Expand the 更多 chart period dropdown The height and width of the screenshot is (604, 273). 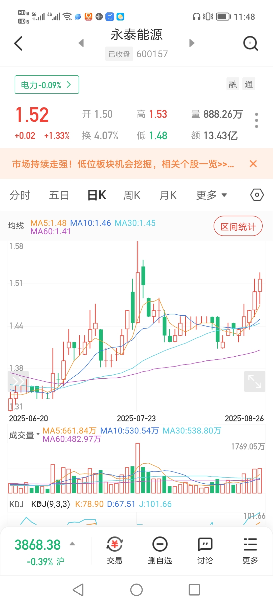tap(212, 195)
